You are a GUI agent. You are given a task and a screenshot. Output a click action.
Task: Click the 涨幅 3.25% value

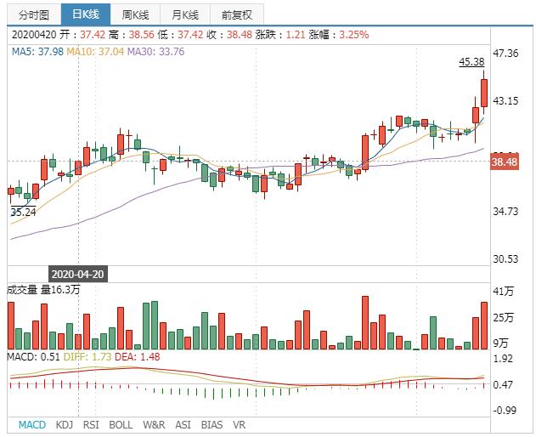pos(339,35)
